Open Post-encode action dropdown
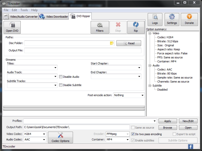The width and height of the screenshot is (202, 151). 129,95
